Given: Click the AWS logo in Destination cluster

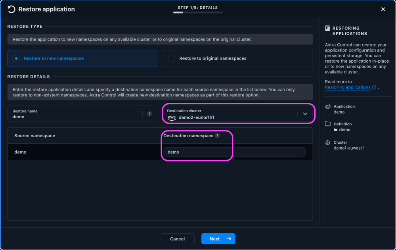Looking at the screenshot, I should 172,117.
